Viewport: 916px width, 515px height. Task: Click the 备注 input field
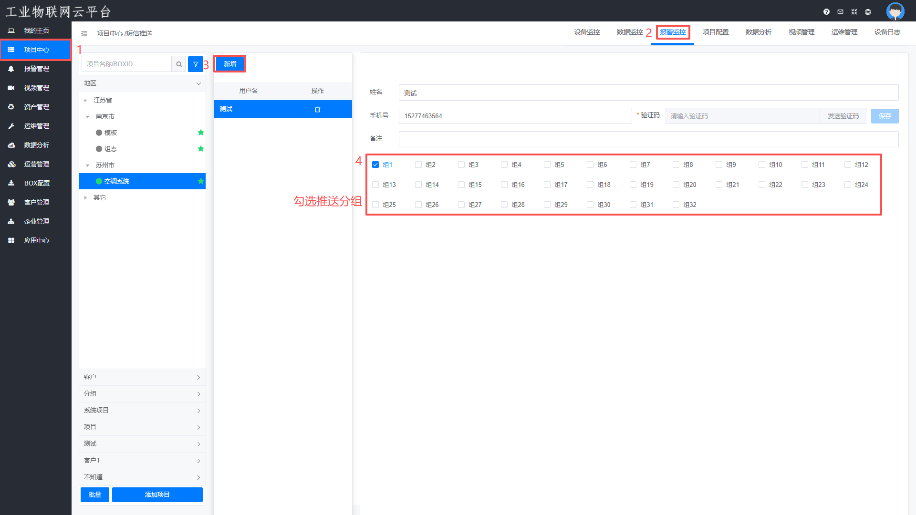[648, 139]
